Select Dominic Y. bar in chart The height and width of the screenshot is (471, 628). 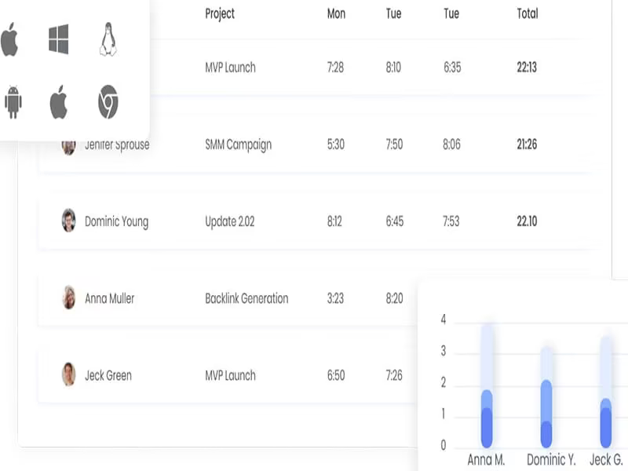point(546,396)
